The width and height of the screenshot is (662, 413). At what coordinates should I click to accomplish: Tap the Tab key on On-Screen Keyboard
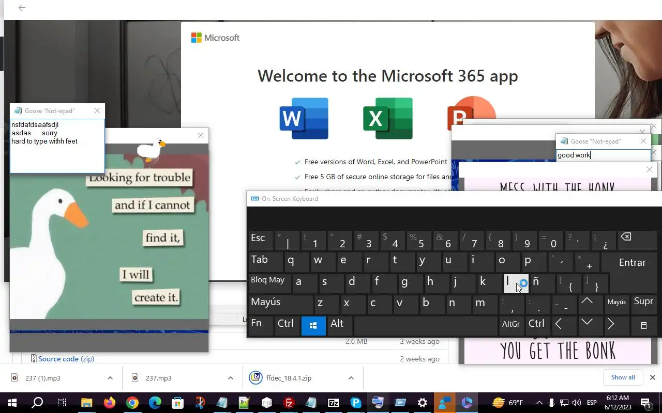click(x=265, y=261)
